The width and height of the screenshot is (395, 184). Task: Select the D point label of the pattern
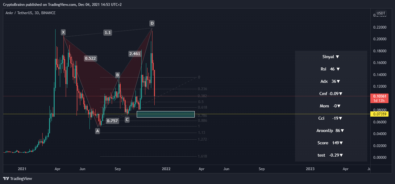tap(152, 23)
